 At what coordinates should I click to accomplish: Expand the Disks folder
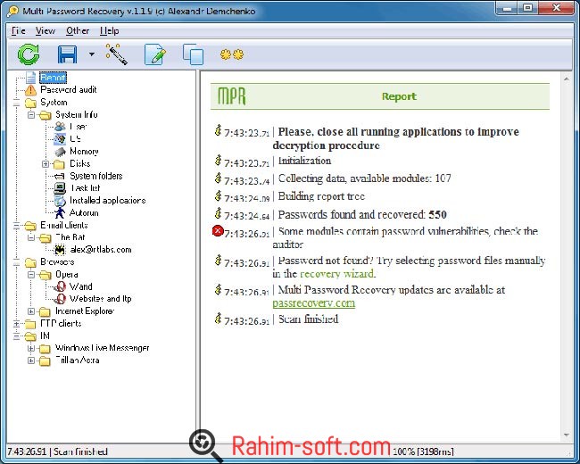(46, 163)
